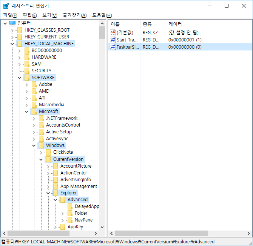Click the Adobe folder icon
The height and width of the screenshot is (246, 253).
click(34, 84)
